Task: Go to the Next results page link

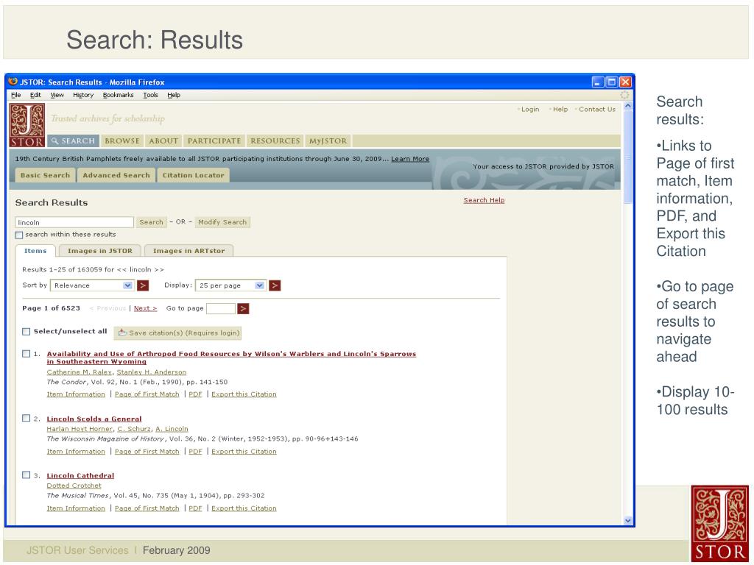Action: pyautogui.click(x=145, y=308)
